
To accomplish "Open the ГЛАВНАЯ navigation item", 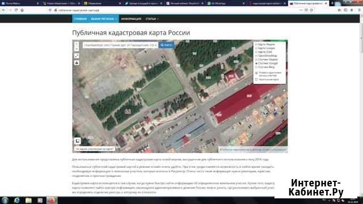I will tap(81, 19).
